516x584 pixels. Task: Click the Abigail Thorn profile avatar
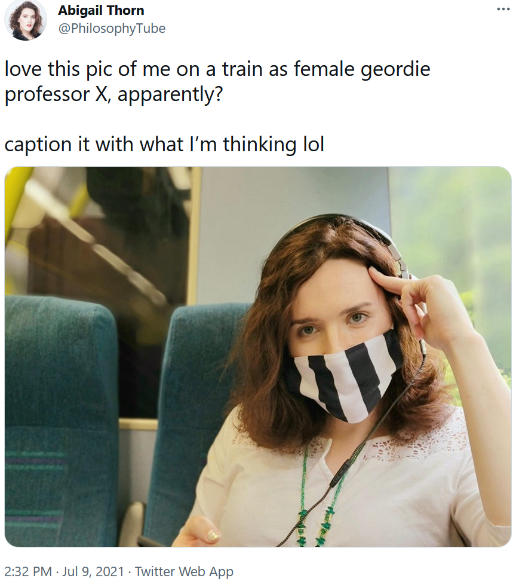pos(25,20)
